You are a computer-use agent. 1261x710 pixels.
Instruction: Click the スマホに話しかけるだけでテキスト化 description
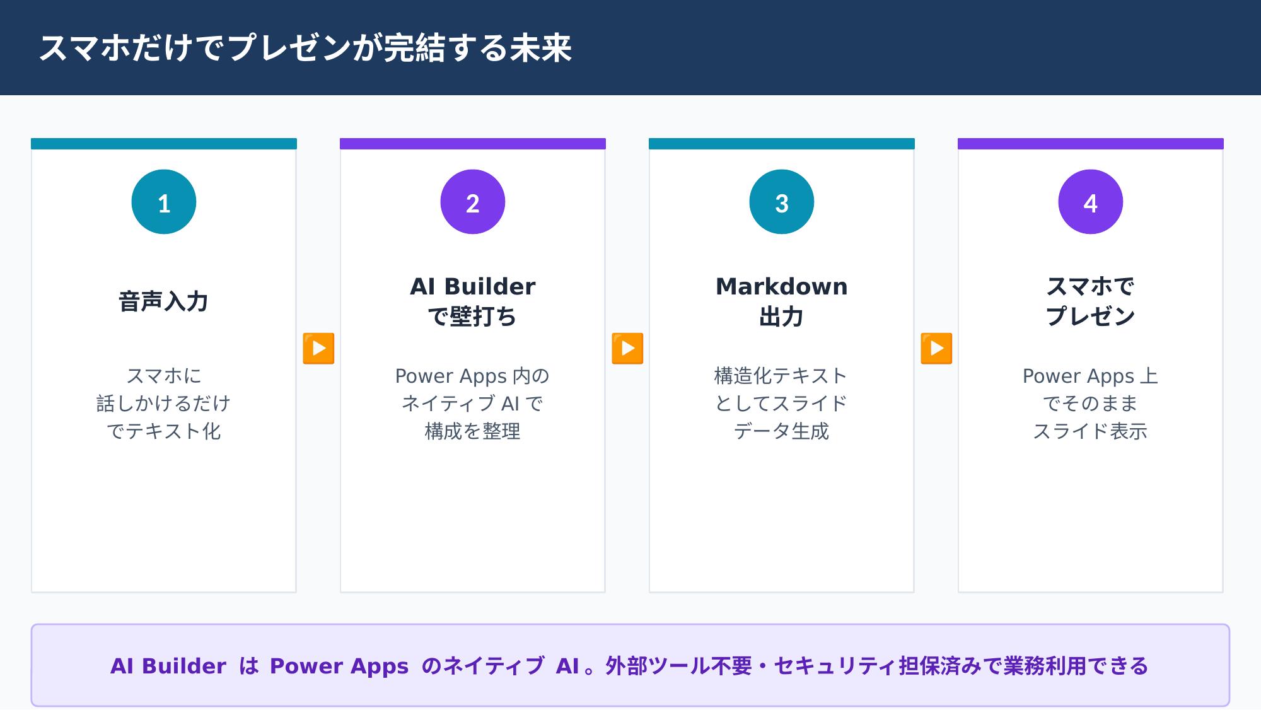(x=164, y=404)
